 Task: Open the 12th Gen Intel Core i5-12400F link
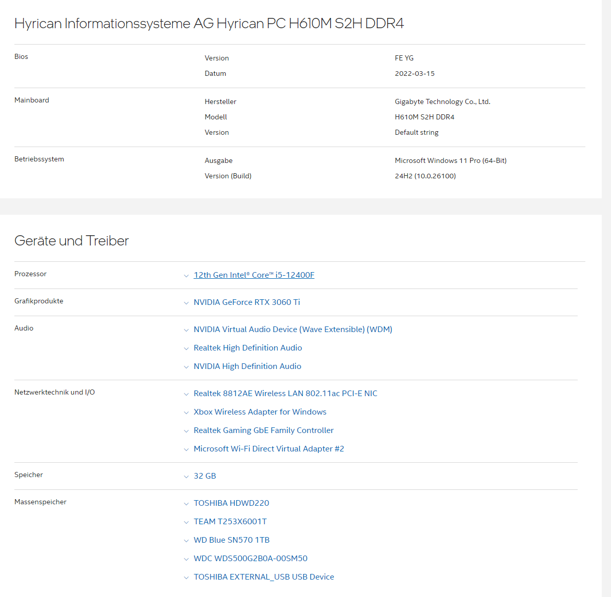point(254,275)
